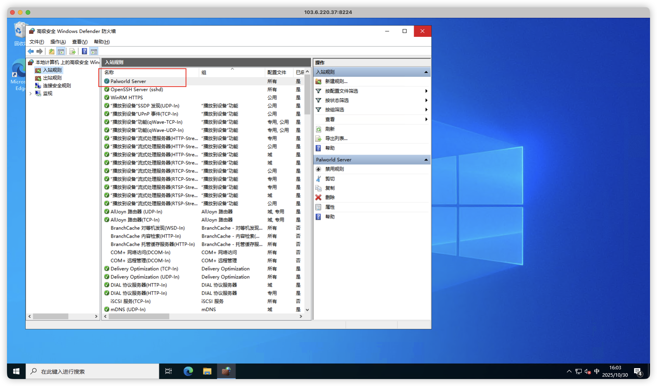
Task: Expand the 监视 tree node
Action: pyautogui.click(x=31, y=93)
